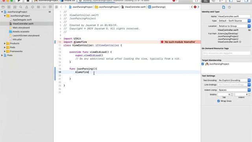Screen dimensions: 252x142
Task: Open the Source Control navigator
Action: (x=9, y=7)
